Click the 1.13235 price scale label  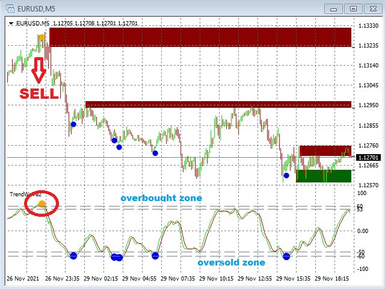click(368, 46)
